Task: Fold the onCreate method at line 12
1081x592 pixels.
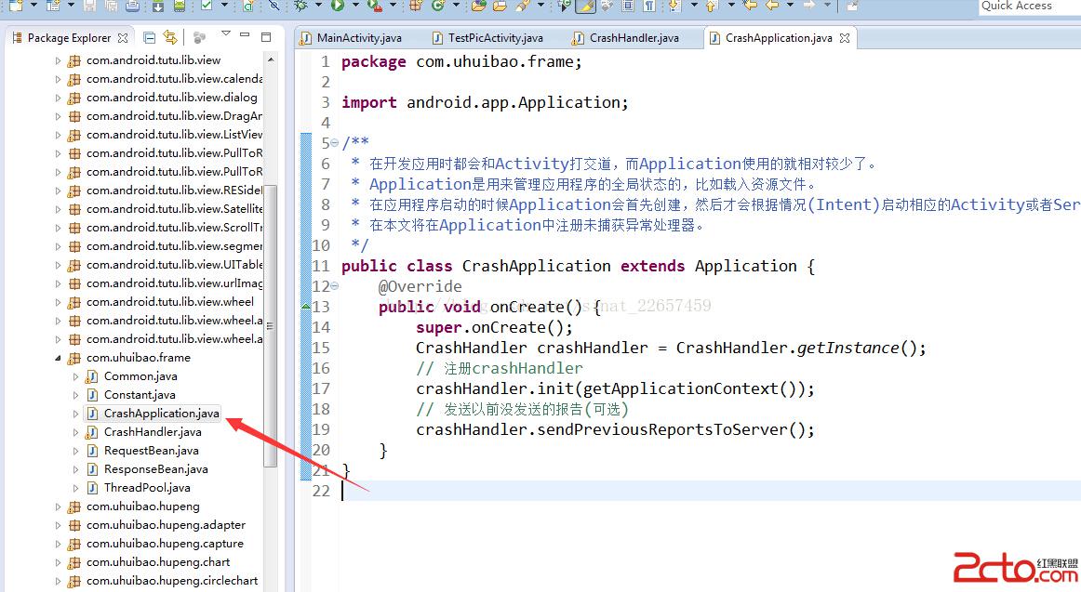Action: (334, 285)
